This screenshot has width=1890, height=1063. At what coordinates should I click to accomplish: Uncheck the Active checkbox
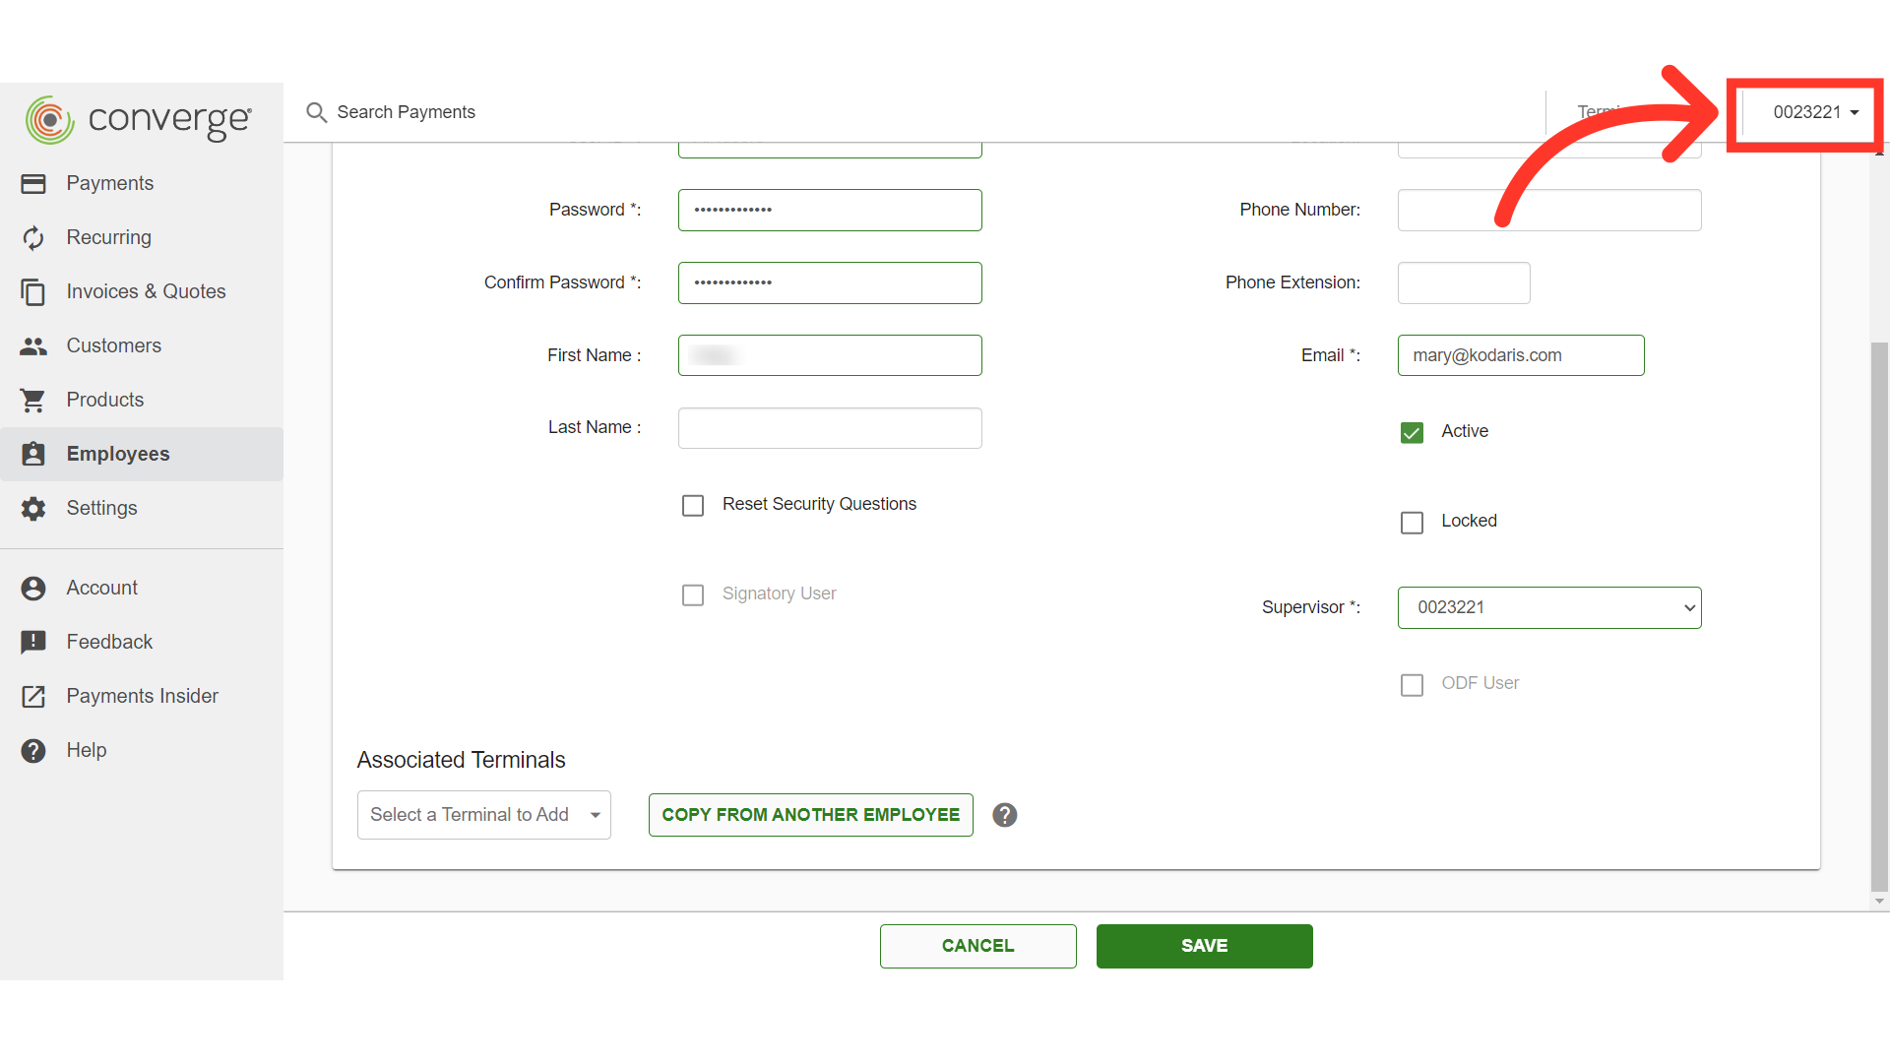click(1412, 432)
